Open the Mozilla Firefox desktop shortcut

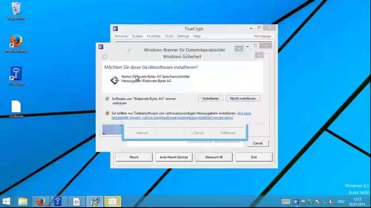pyautogui.click(x=16, y=44)
